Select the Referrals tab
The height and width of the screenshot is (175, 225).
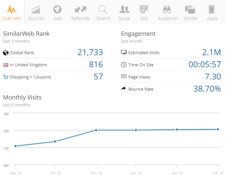81,12
